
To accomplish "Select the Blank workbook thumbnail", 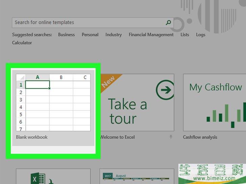I will coord(53,102).
